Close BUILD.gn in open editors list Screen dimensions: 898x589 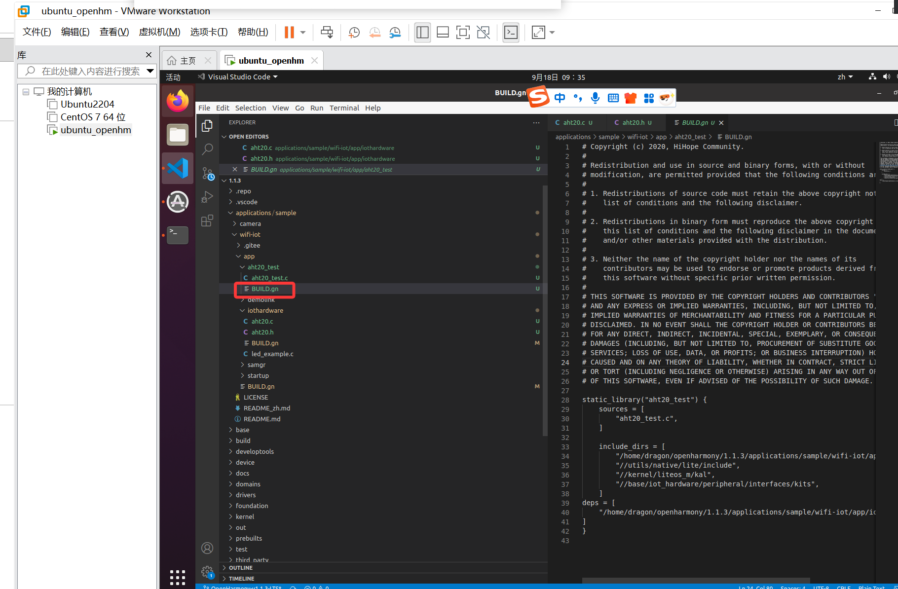pyautogui.click(x=235, y=170)
